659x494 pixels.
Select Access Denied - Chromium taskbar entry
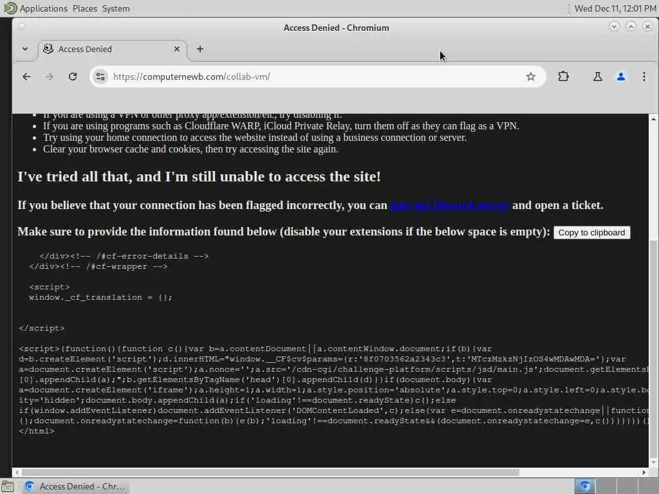click(x=76, y=486)
